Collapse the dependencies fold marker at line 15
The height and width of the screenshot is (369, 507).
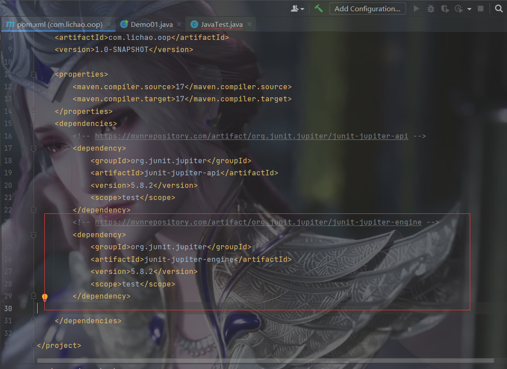click(34, 124)
